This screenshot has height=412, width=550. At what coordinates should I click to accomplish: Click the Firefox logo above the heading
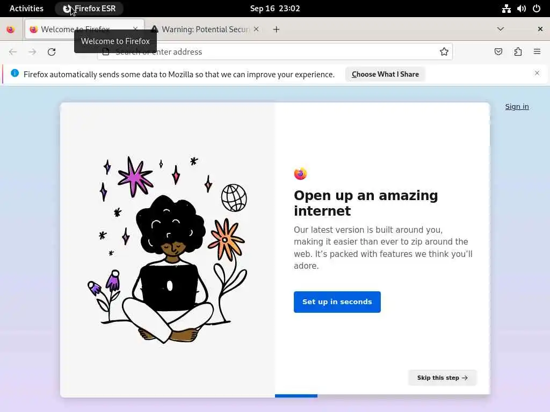point(300,173)
